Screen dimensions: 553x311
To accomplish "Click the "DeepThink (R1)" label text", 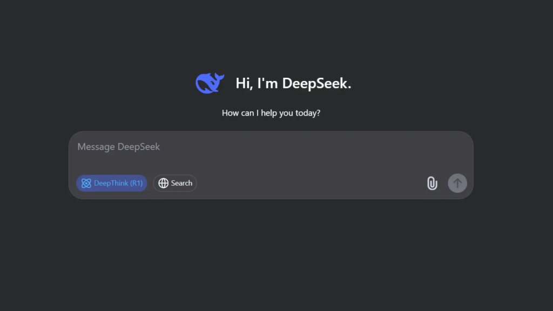I will coord(118,184).
